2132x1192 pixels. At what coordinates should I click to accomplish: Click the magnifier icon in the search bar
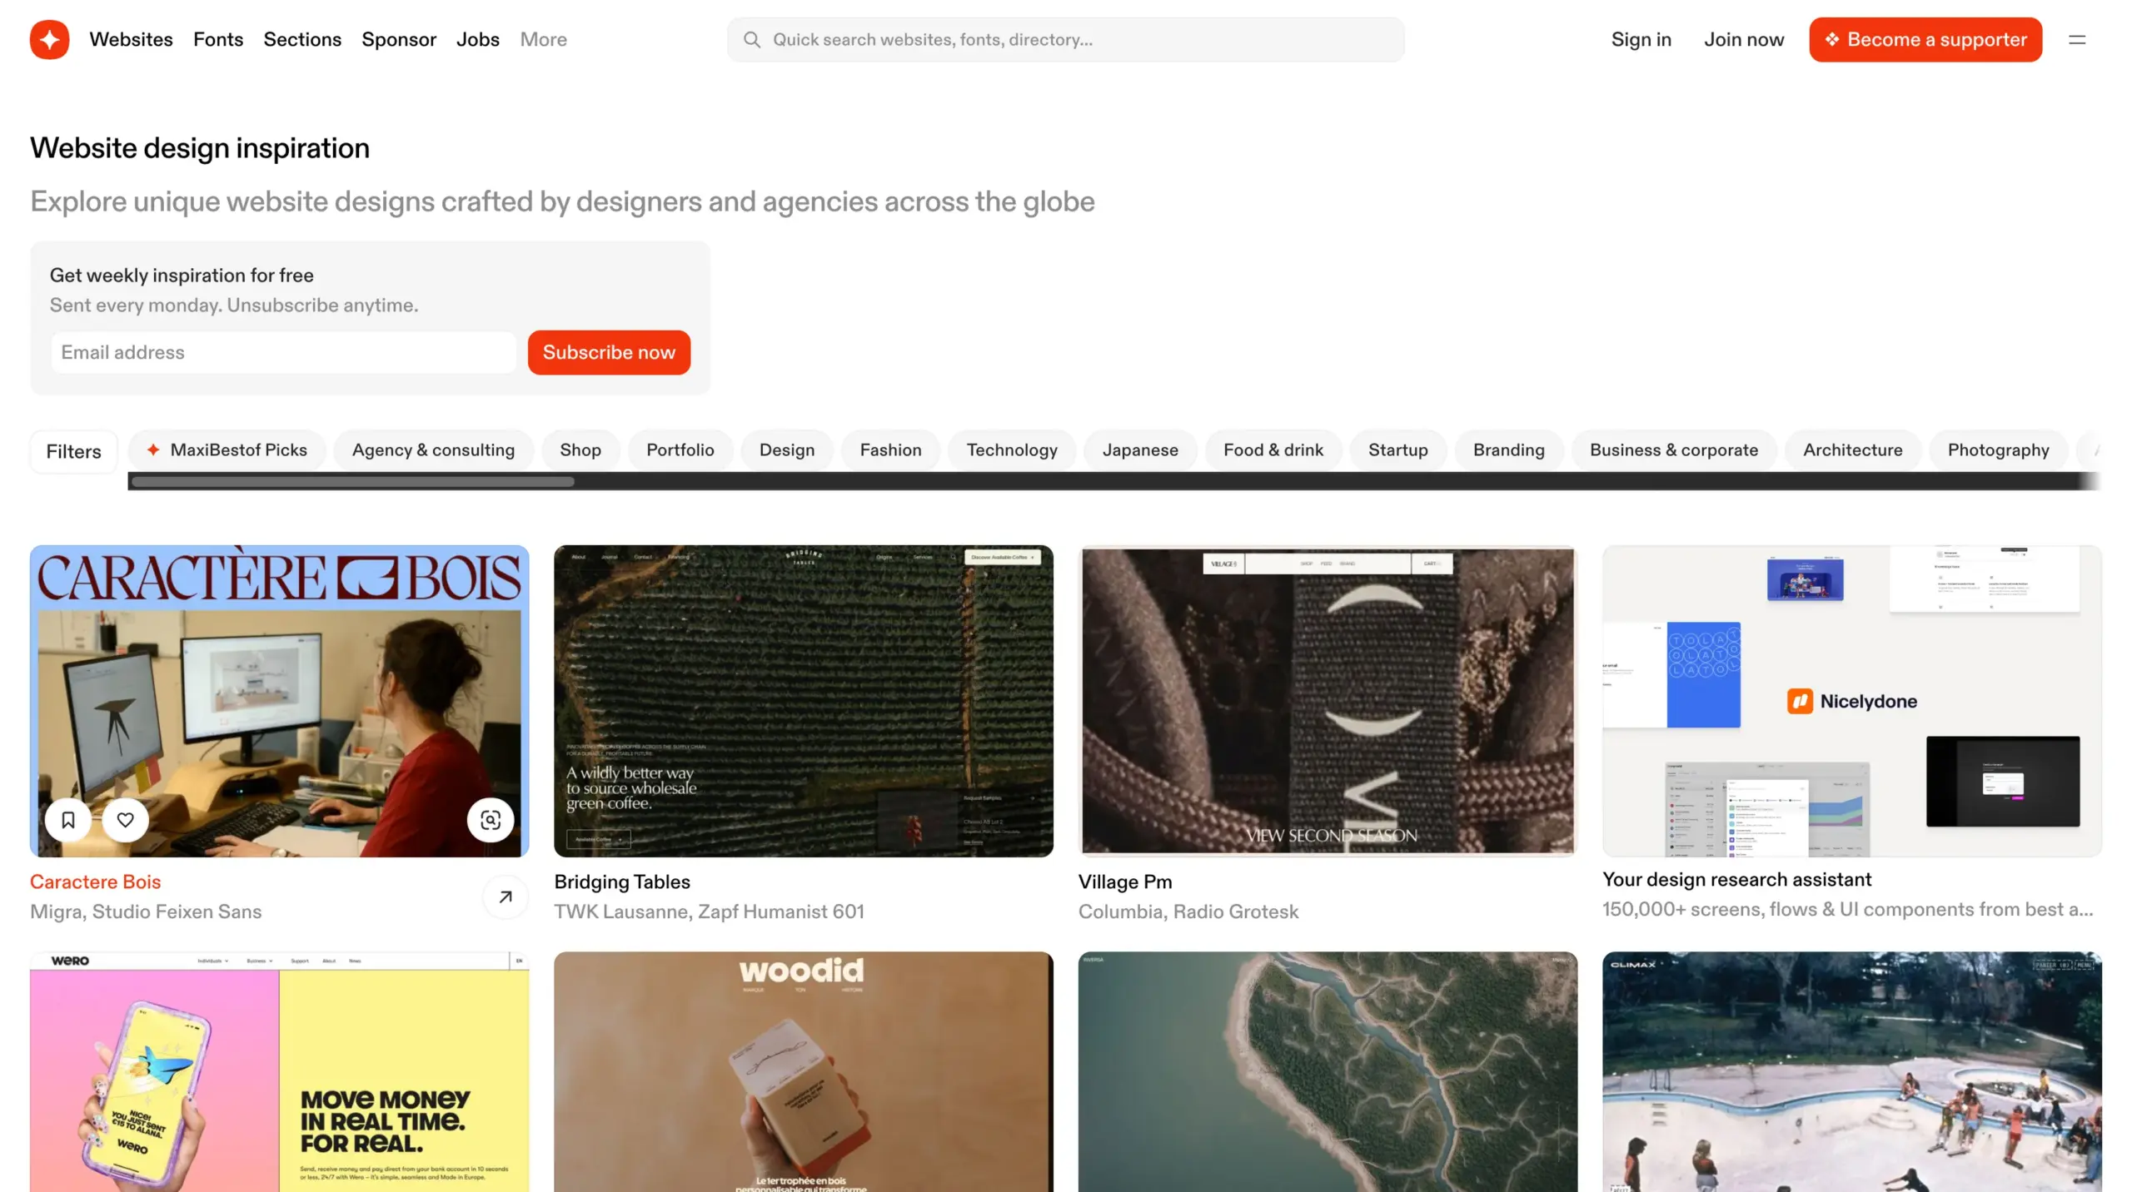click(x=752, y=39)
